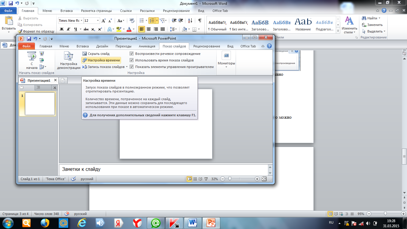Image resolution: width=407 pixels, height=229 pixels.
Task: Start slideshow with С начала button
Action: [x=32, y=60]
